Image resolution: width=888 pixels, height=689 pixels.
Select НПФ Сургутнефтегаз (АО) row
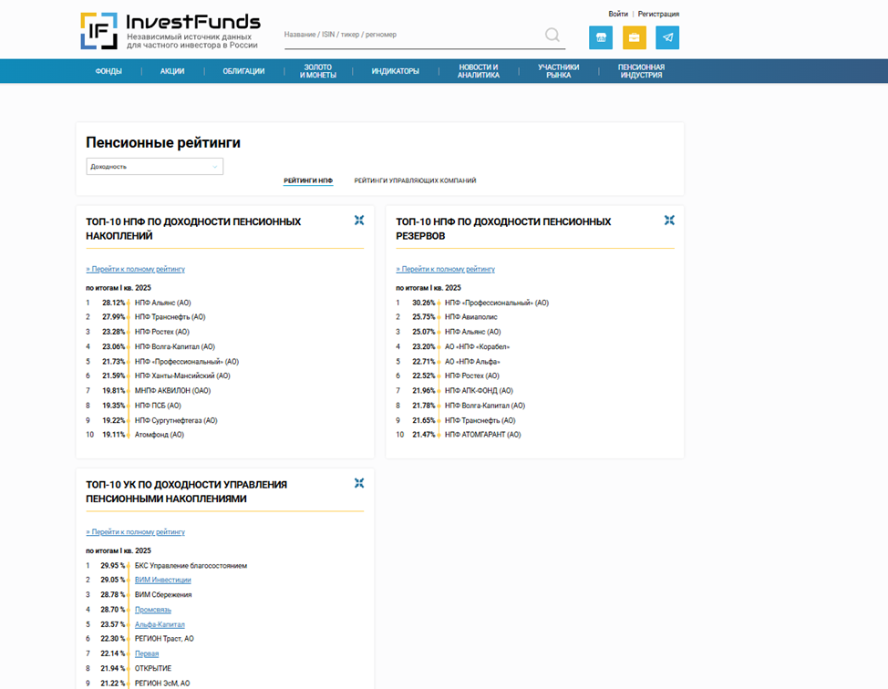tap(176, 420)
